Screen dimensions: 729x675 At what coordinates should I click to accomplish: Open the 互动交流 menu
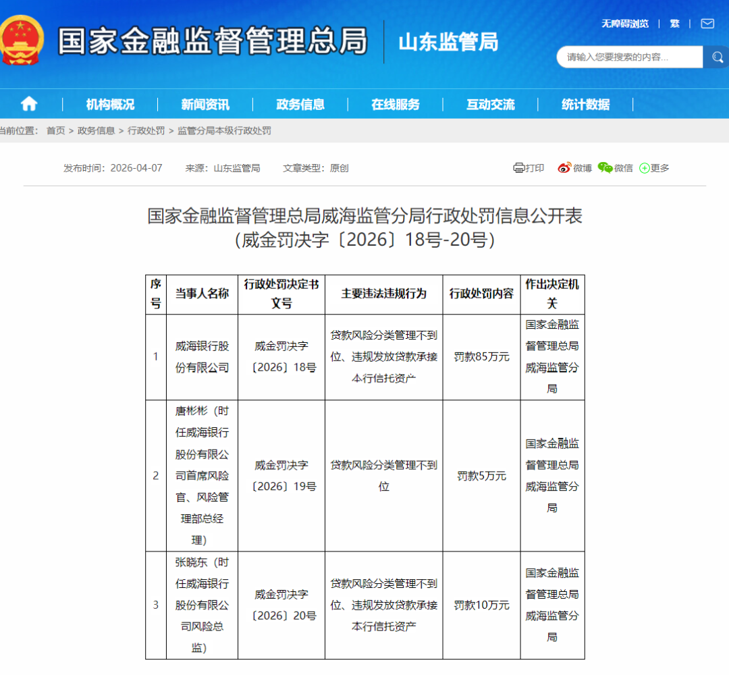coord(491,104)
